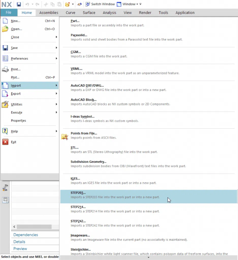
Task: Open the Dependencies panel section
Action: point(26,235)
